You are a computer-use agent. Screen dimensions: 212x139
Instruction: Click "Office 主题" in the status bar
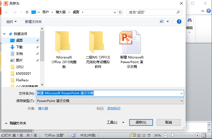54,135
